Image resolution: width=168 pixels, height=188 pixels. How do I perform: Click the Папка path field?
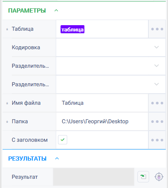tap(102, 121)
